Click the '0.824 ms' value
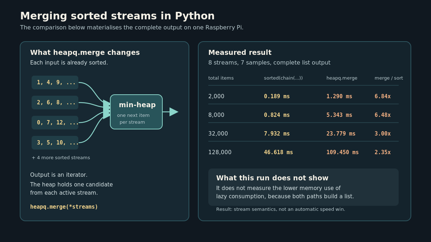 (x=277, y=115)
